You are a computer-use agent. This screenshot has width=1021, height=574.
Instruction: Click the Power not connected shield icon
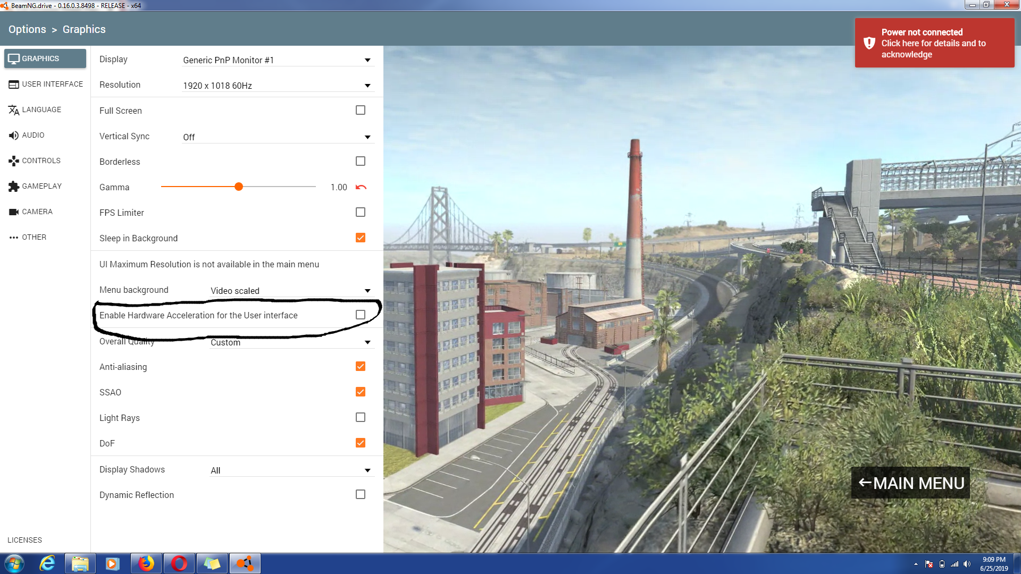tap(869, 43)
